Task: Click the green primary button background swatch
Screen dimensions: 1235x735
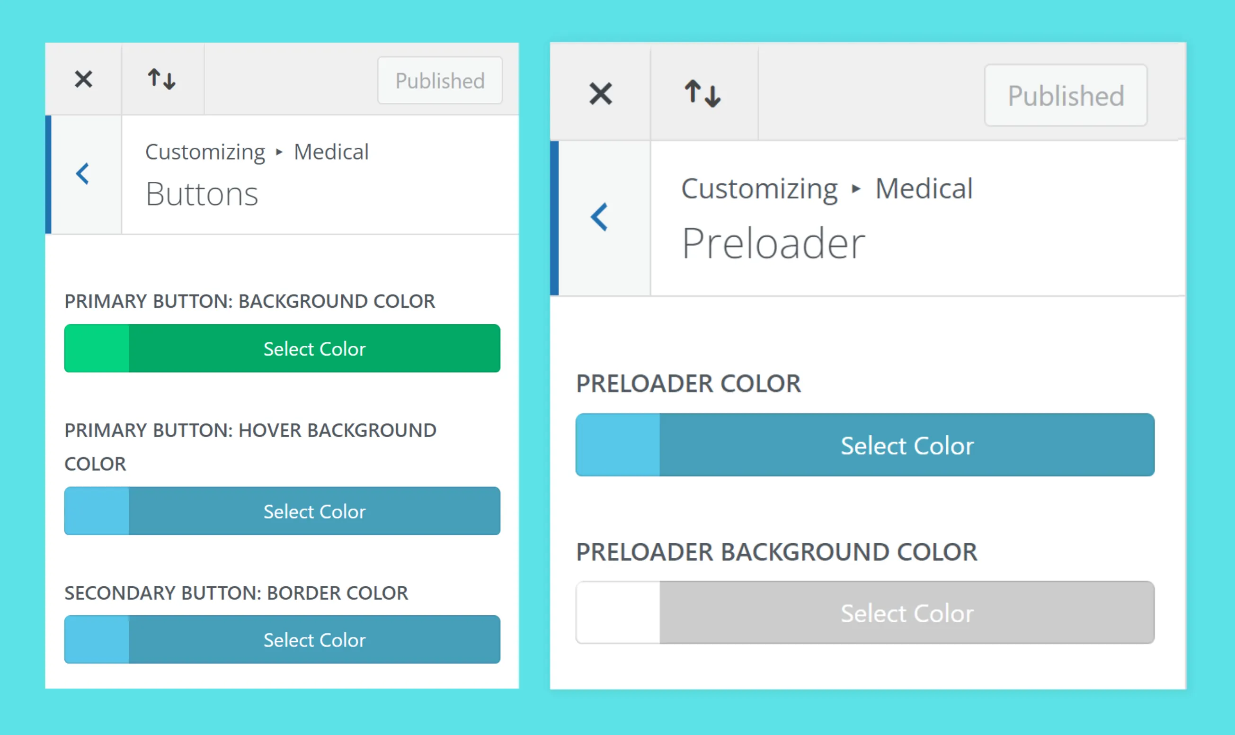Action: [97, 349]
